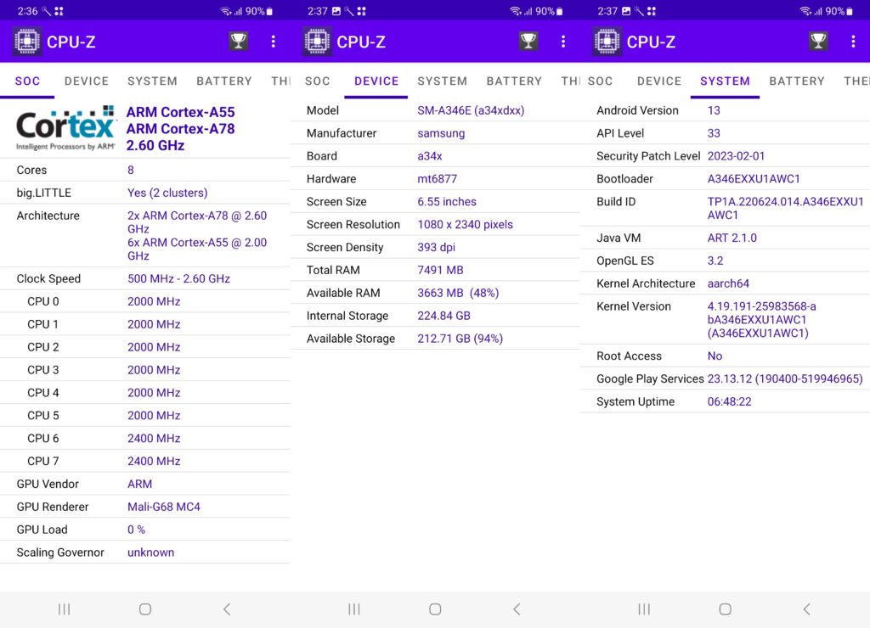The height and width of the screenshot is (628, 870).
Task: Tap the Kernel Architecture value 'aarch64'
Action: [728, 283]
